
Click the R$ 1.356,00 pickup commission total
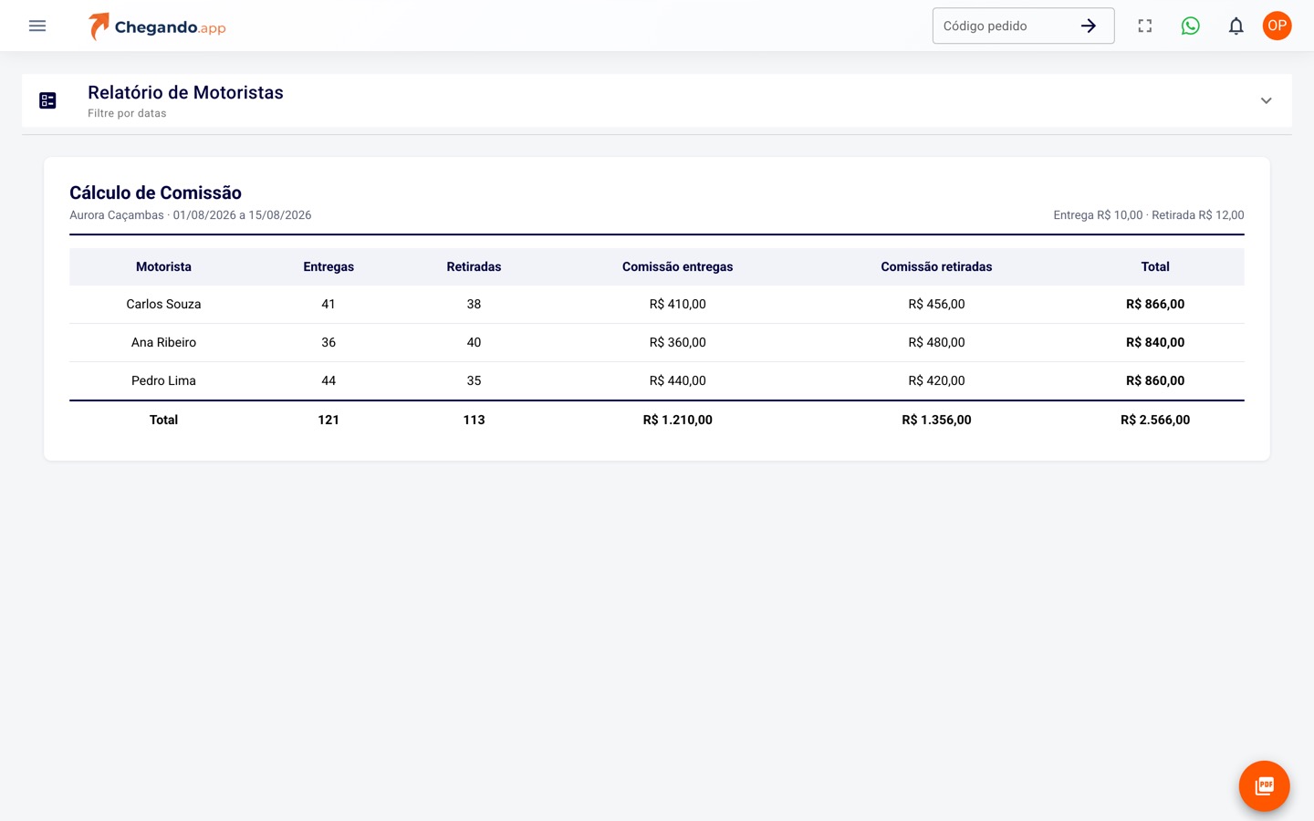tap(936, 420)
